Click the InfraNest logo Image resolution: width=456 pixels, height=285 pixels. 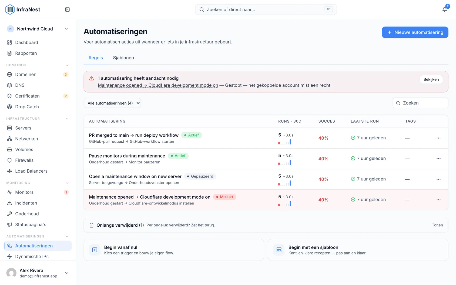coord(23,9)
